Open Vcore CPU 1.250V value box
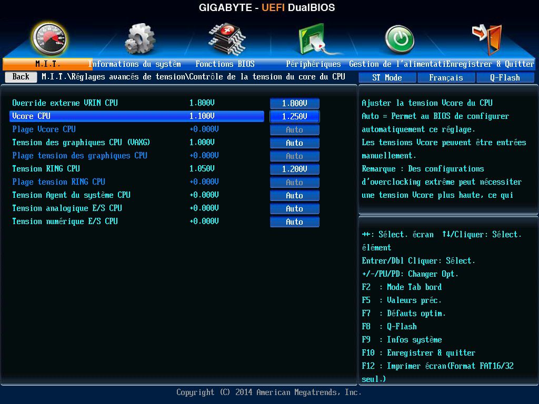 pos(295,116)
